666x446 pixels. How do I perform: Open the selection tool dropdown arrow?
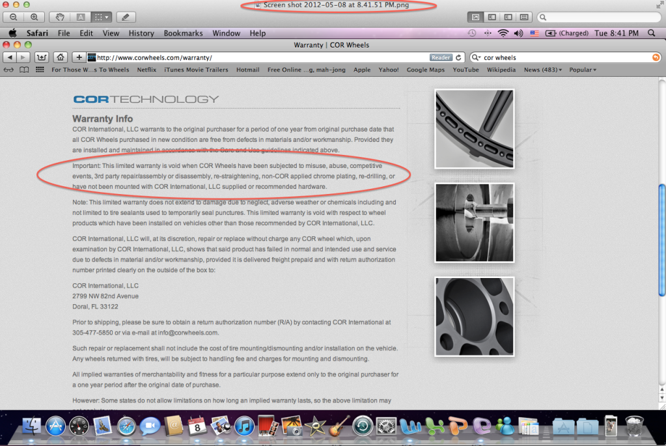[107, 18]
